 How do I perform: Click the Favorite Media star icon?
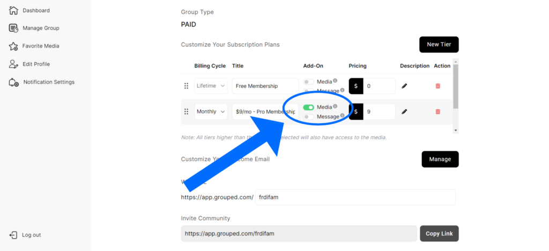[x=14, y=46]
